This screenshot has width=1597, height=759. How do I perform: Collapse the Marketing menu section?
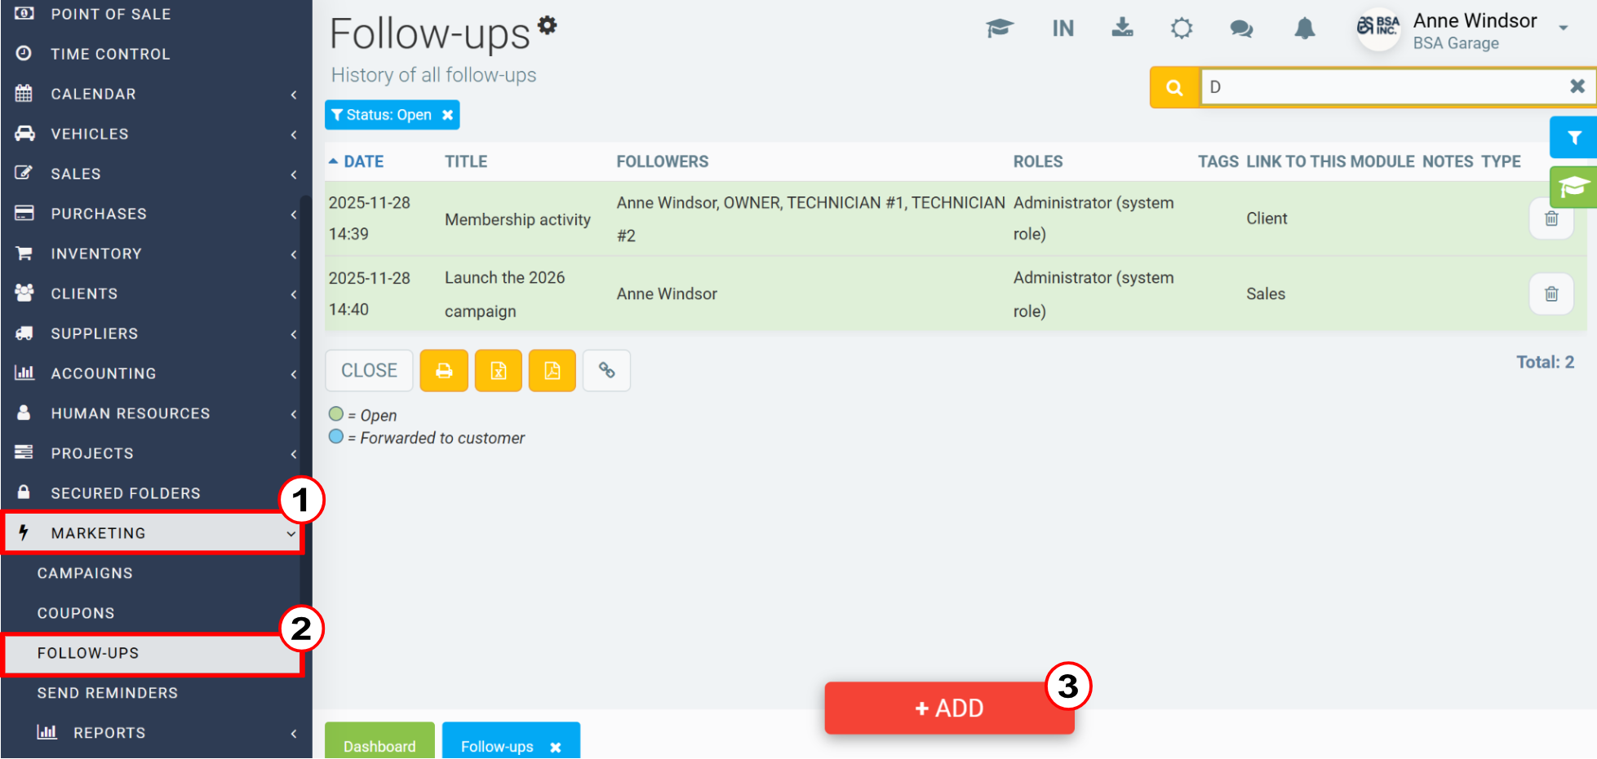(155, 533)
